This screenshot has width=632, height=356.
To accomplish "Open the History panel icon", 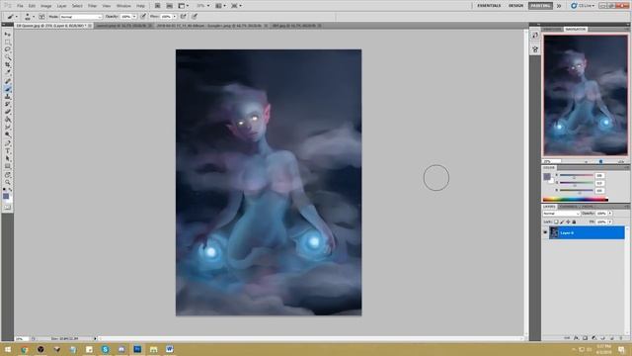I will [535, 36].
